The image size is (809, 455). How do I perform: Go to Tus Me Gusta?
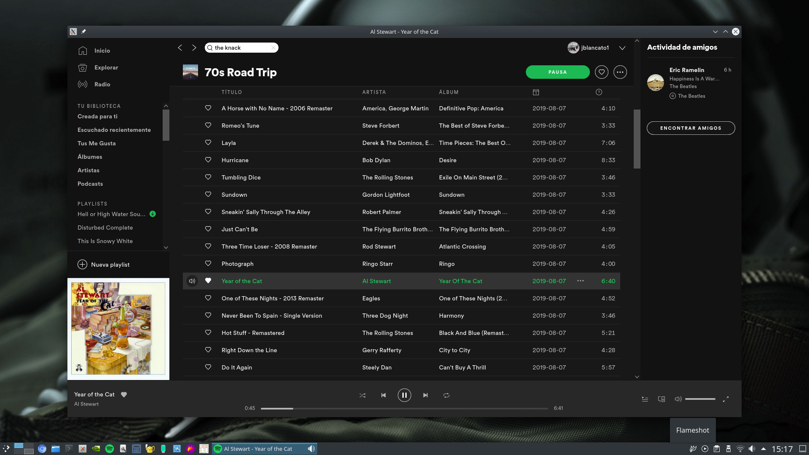(96, 143)
